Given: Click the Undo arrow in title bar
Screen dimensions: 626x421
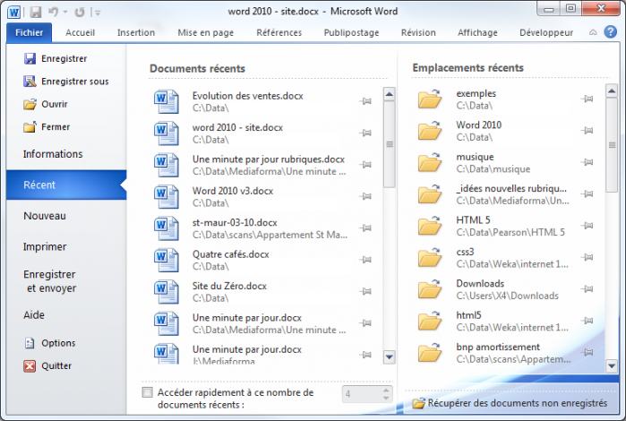Looking at the screenshot, I should pos(53,12).
